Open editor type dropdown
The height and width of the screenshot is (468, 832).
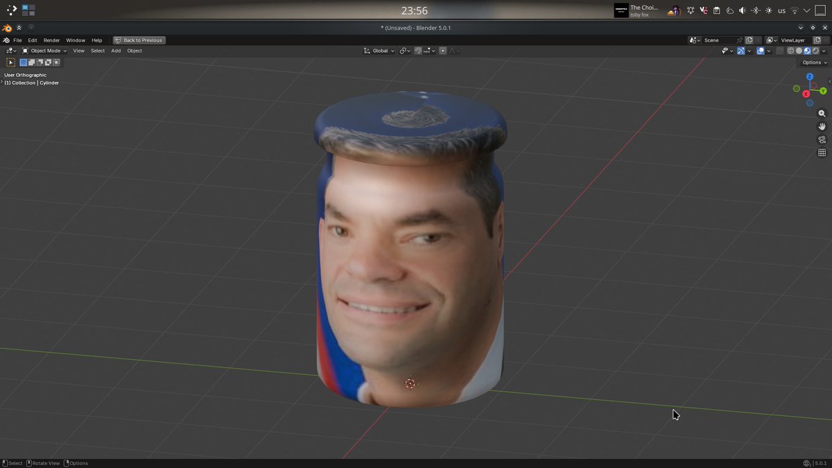click(10, 51)
